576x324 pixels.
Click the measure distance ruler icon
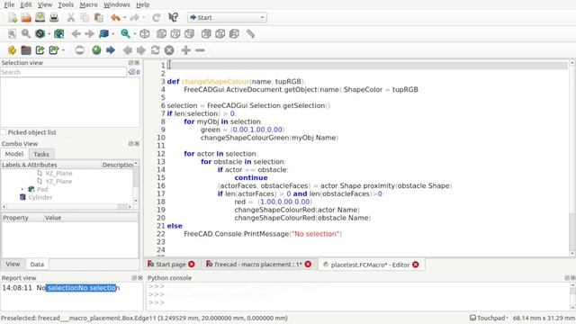pos(250,34)
